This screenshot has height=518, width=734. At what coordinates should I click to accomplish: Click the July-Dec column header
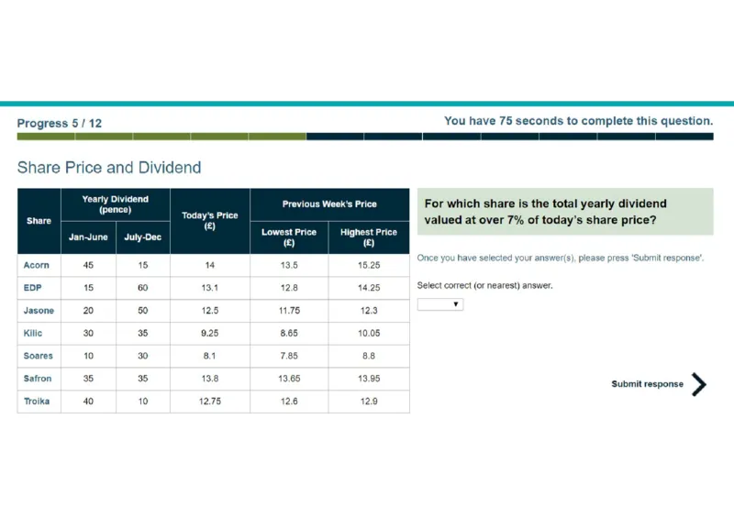[142, 237]
